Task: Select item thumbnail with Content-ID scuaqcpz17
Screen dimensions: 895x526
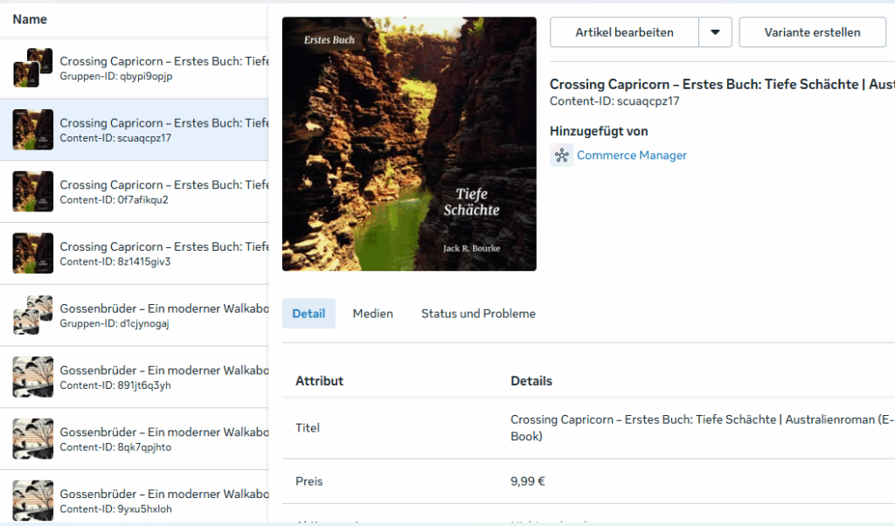Action: point(32,129)
